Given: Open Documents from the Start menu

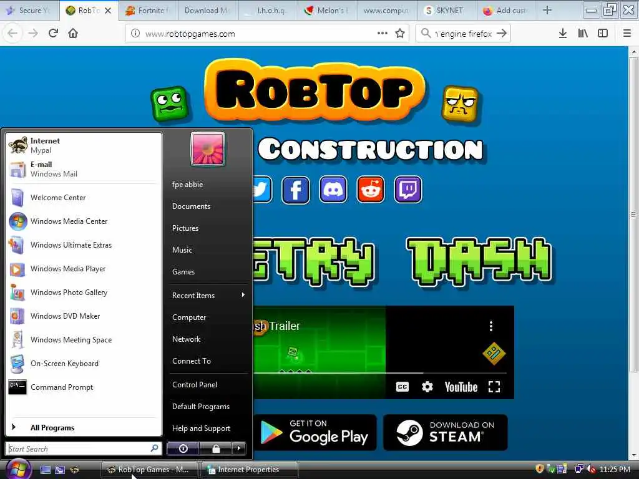Looking at the screenshot, I should (x=208, y=206).
